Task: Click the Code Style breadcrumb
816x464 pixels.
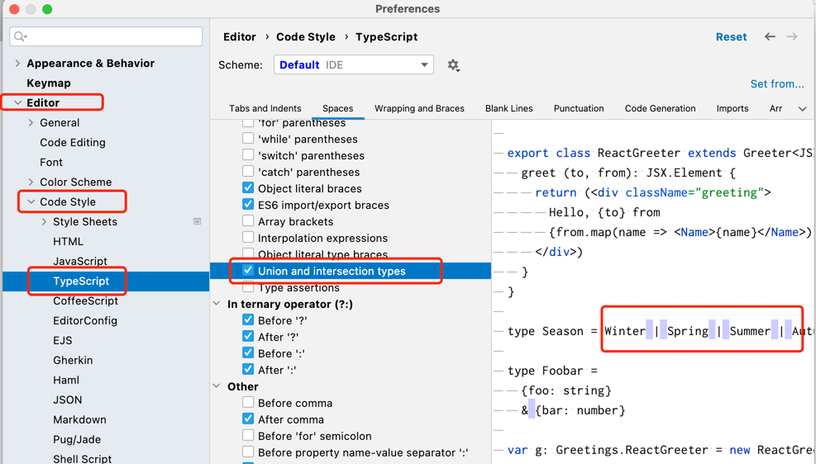Action: (x=305, y=37)
